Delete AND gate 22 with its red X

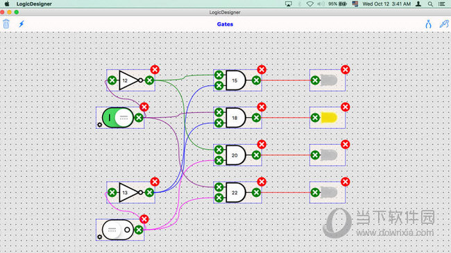(262, 182)
